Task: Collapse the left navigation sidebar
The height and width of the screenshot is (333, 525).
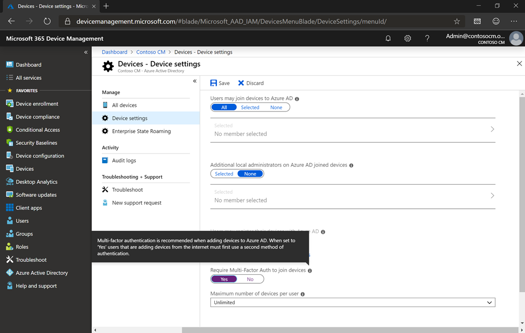Action: coord(86,52)
